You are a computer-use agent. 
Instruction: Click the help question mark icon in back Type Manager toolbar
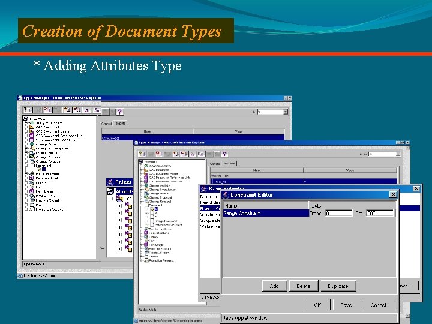click(119, 111)
